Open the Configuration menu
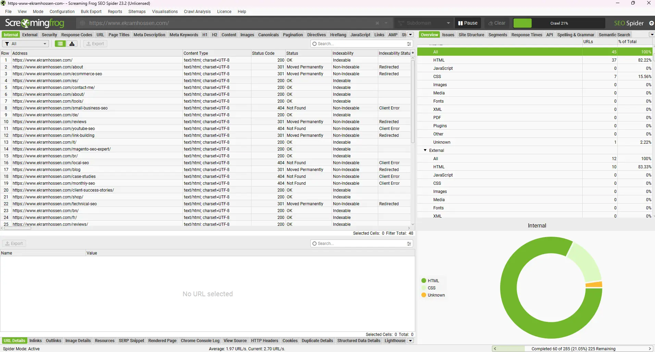Viewport: 655px width, 352px height. click(x=62, y=12)
